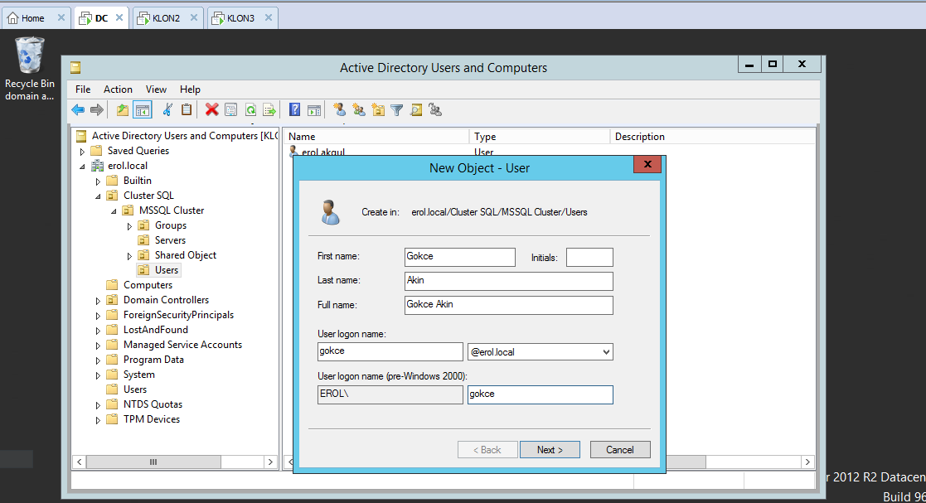Image resolution: width=926 pixels, height=503 pixels.
Task: Expand the Domain Controllers tree node
Action: click(x=97, y=301)
